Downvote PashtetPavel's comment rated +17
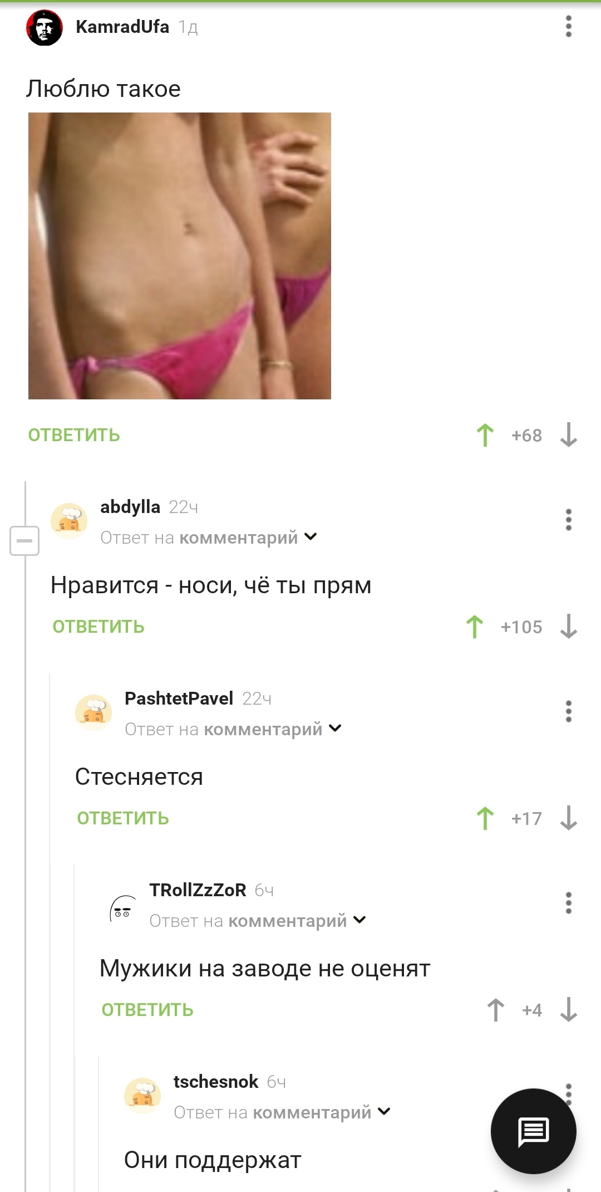The width and height of the screenshot is (601, 1192). [568, 818]
